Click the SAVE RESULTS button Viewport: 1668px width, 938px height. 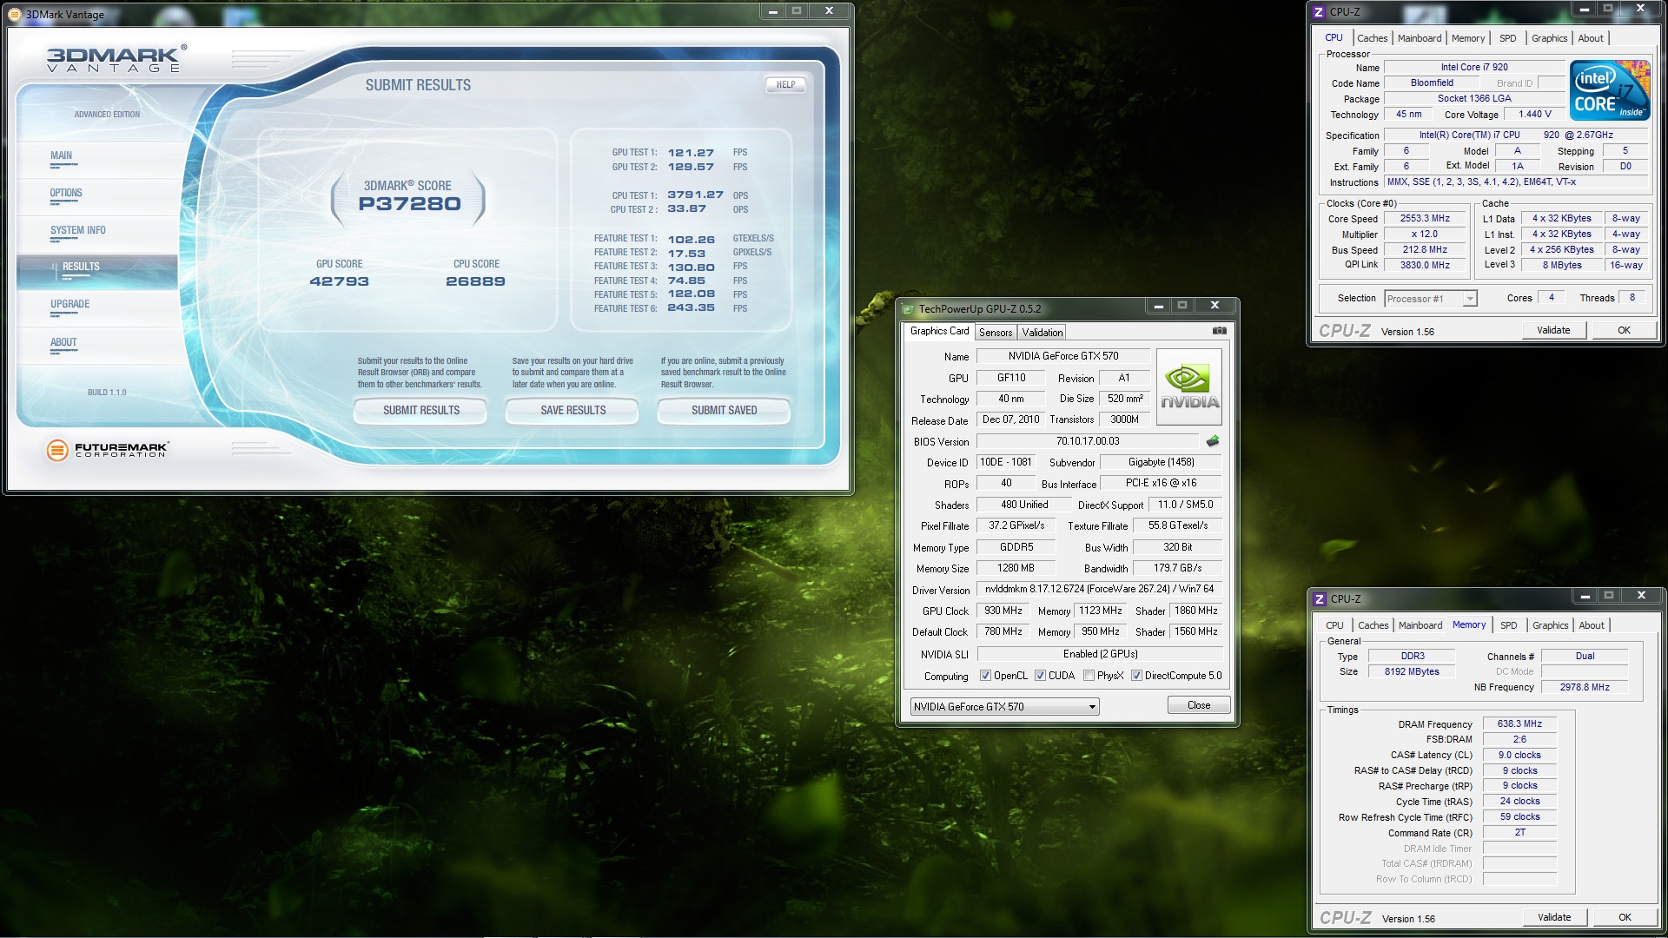573,411
